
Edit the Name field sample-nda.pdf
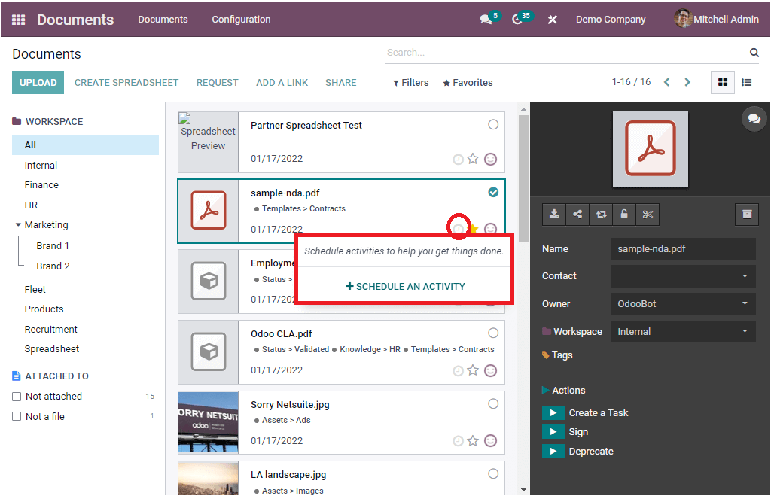(683, 248)
